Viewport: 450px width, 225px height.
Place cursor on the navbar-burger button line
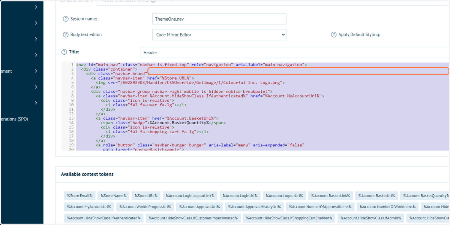pyautogui.click(x=200, y=145)
